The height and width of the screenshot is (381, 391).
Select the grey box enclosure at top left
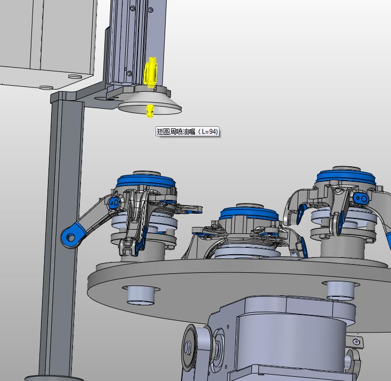[47, 43]
